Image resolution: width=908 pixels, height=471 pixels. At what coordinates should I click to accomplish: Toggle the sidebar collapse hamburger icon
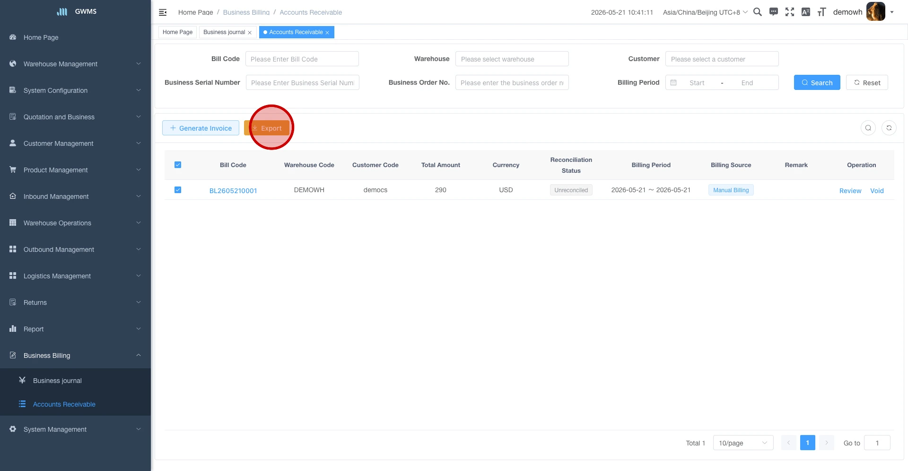[163, 12]
